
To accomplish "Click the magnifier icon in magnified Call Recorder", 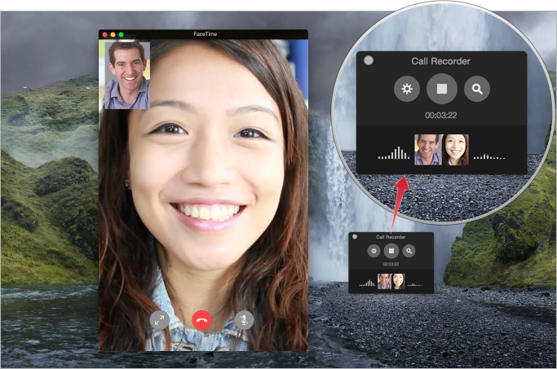I will [x=477, y=89].
